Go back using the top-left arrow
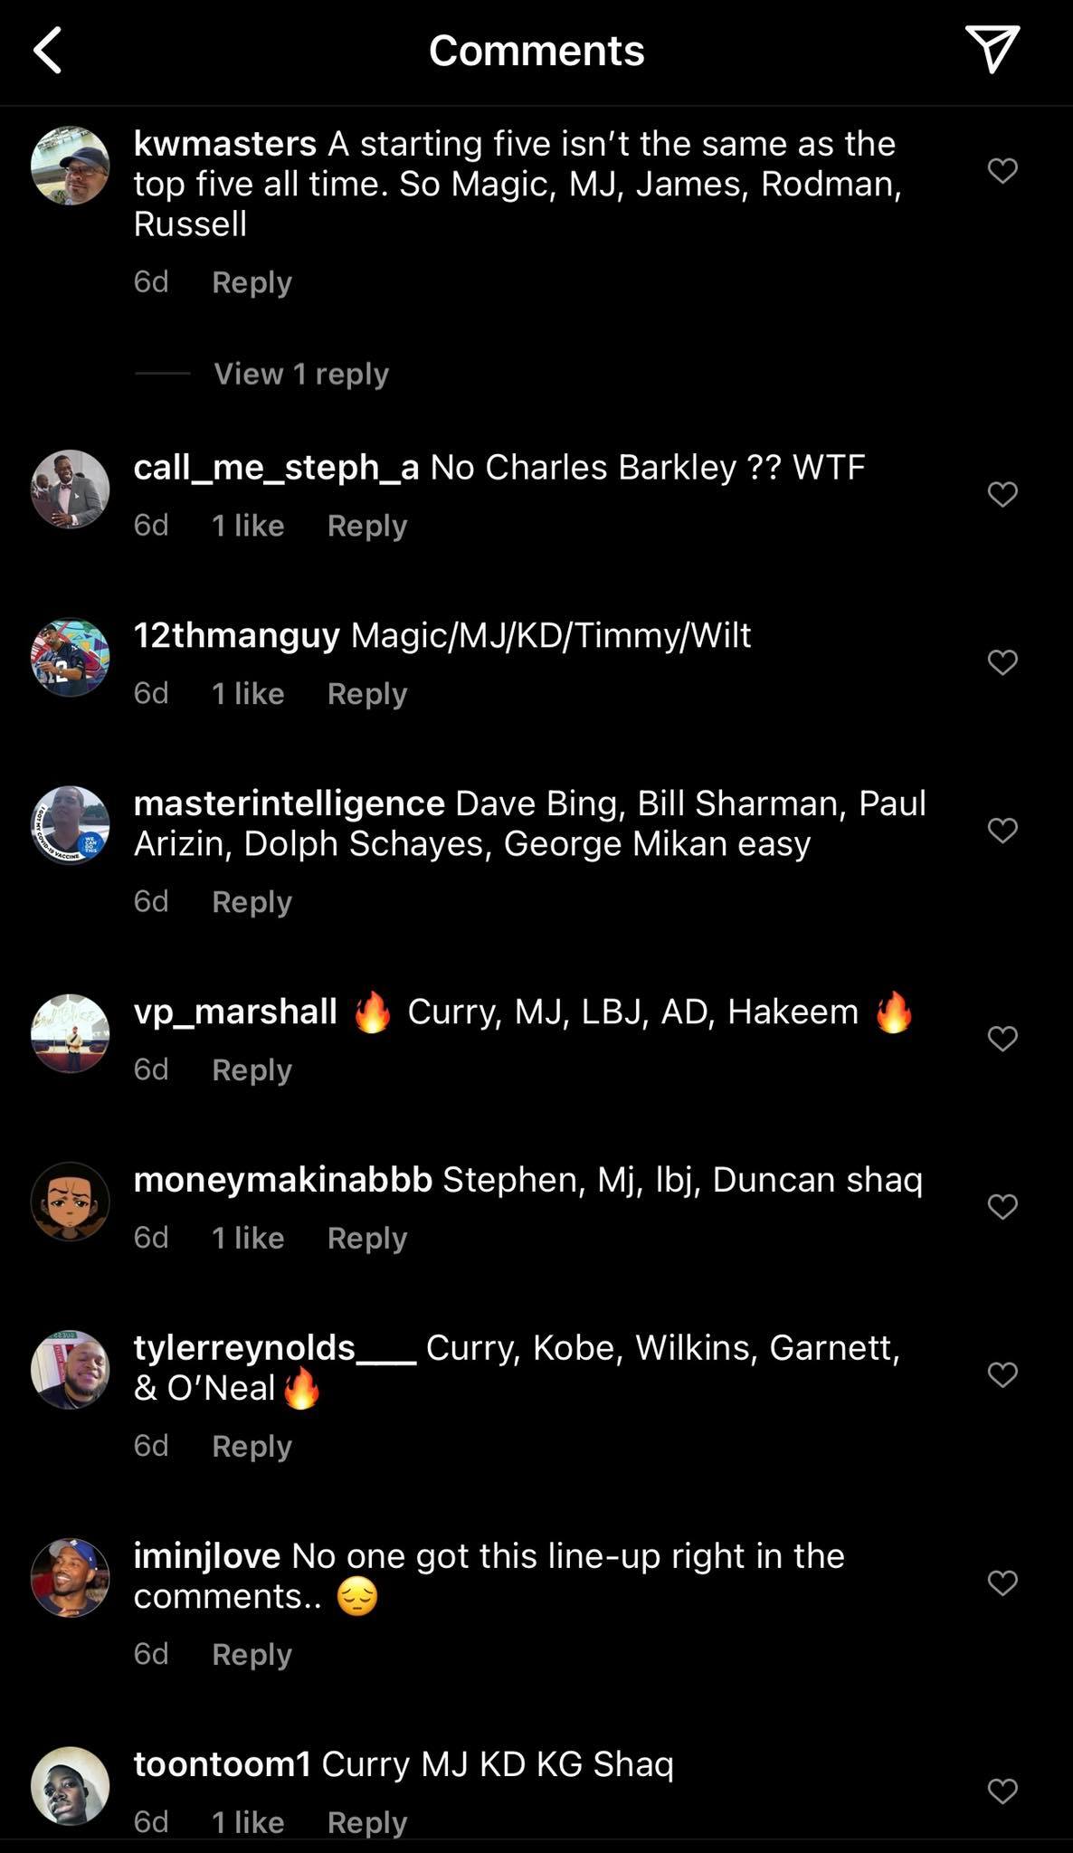This screenshot has width=1073, height=1853. (x=48, y=51)
